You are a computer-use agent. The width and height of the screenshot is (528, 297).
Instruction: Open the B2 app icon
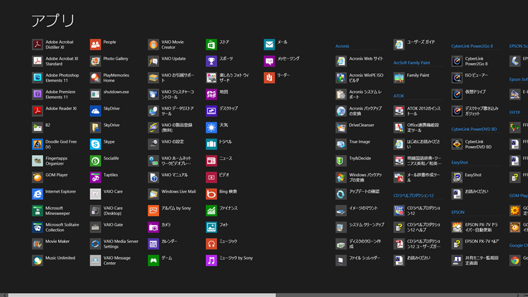pos(38,127)
